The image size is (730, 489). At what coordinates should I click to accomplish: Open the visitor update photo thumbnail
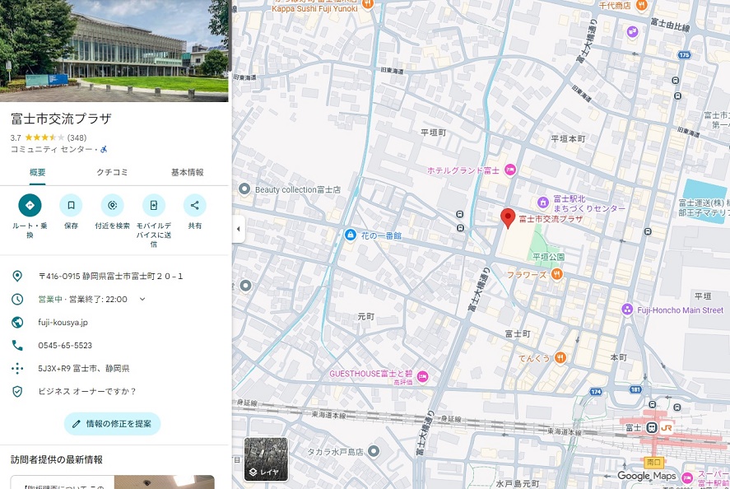164,482
